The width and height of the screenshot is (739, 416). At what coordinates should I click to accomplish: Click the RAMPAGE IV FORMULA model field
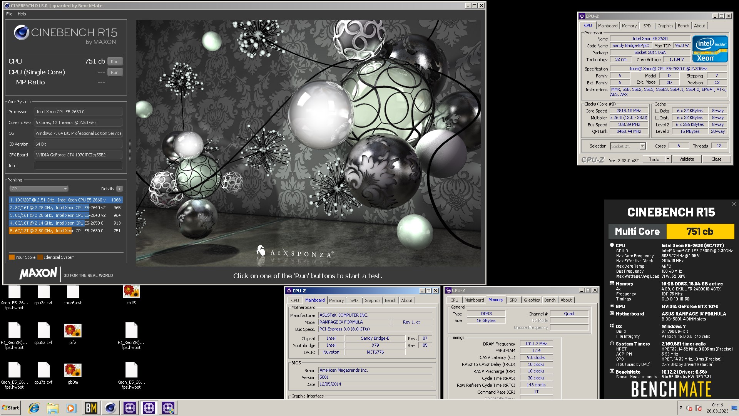(x=354, y=322)
